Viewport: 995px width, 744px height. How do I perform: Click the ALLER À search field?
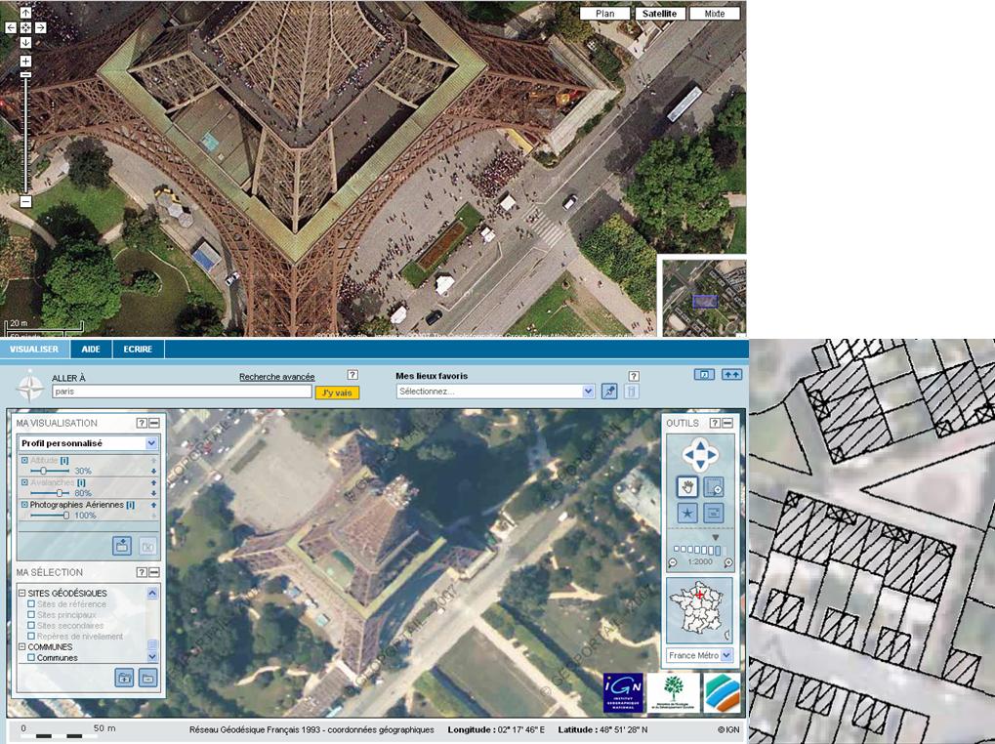point(182,392)
